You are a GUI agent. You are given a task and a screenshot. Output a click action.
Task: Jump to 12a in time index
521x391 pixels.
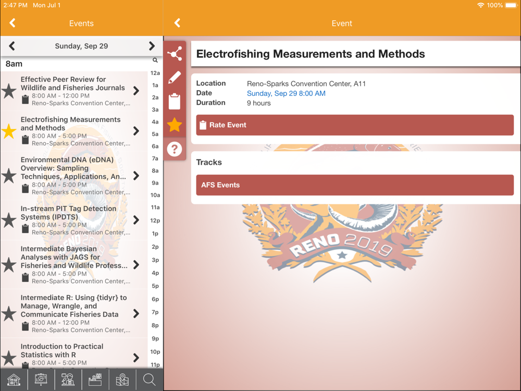click(155, 73)
